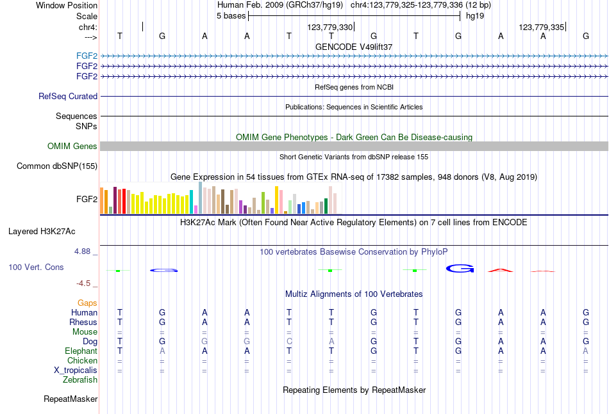The width and height of the screenshot is (609, 414).
Task: Click the hg19 label beside scale bar
Action: click(475, 16)
